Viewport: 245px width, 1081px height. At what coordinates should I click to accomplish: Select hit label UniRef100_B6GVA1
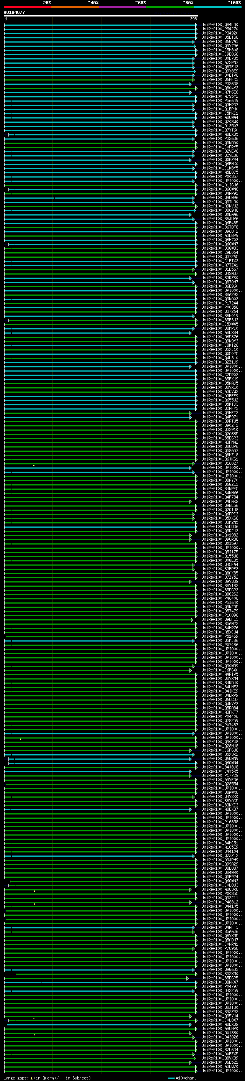tap(220, 41)
